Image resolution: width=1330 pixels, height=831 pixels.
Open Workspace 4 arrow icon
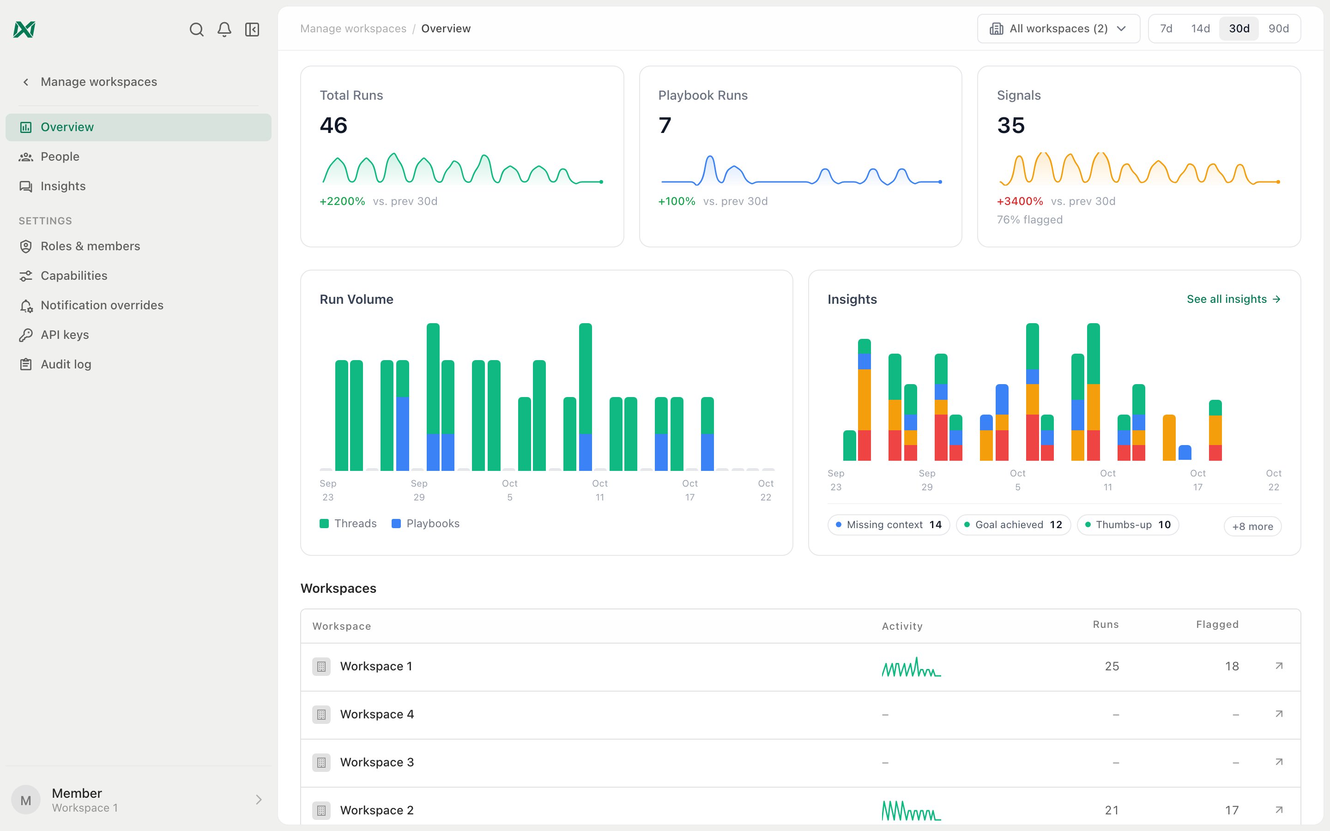point(1279,714)
